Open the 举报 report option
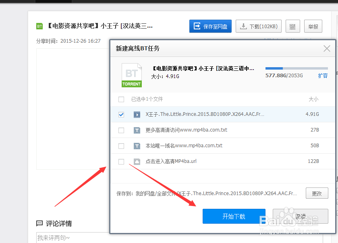Image resolution: width=338 pixels, height=243 pixels. 313,26
